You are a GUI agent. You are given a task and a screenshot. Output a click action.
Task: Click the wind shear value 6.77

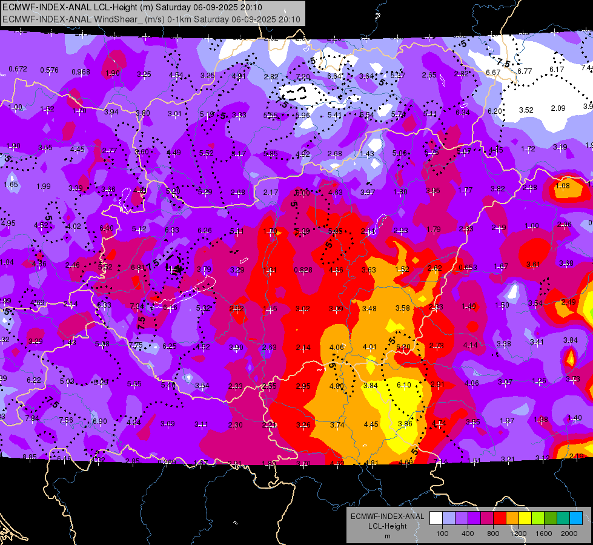(x=525, y=71)
